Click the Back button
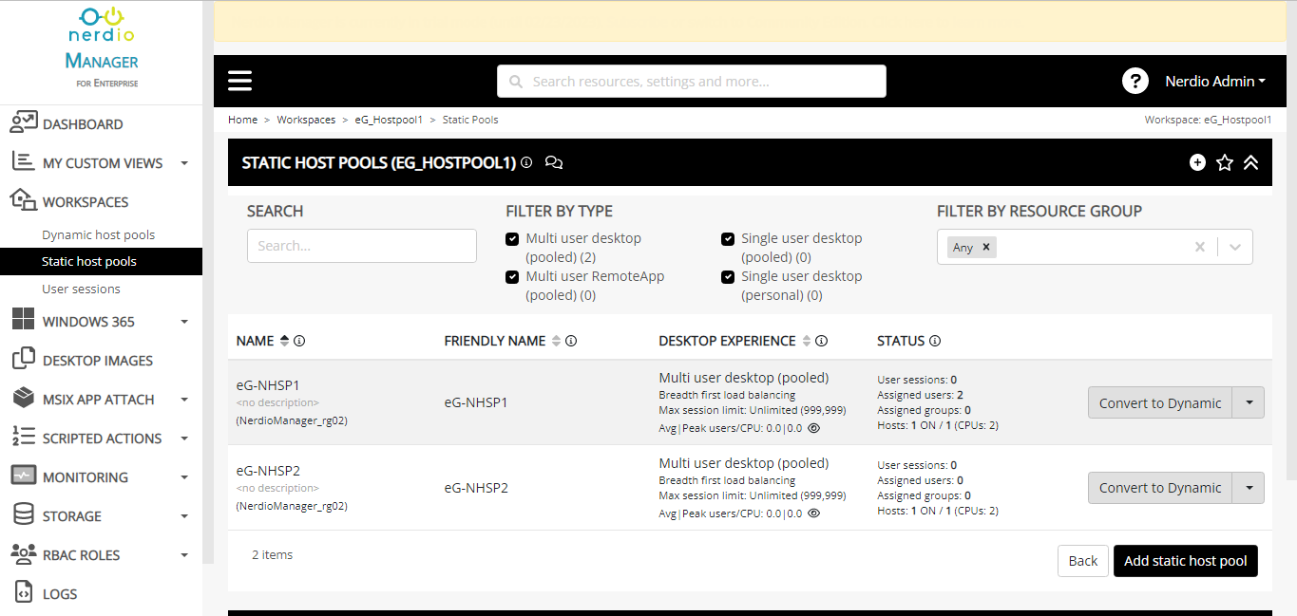 1083,561
